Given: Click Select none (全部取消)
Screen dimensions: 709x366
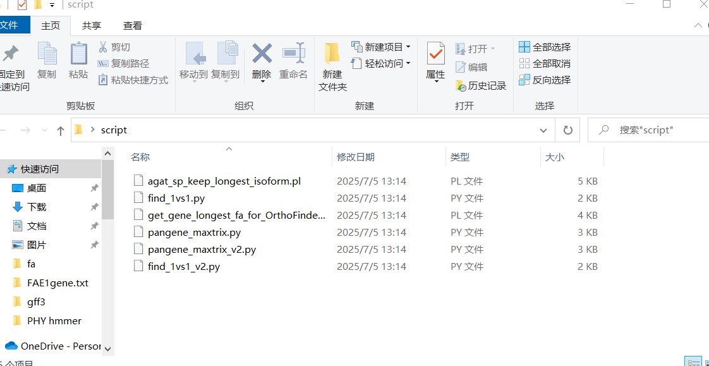Looking at the screenshot, I should pos(545,63).
